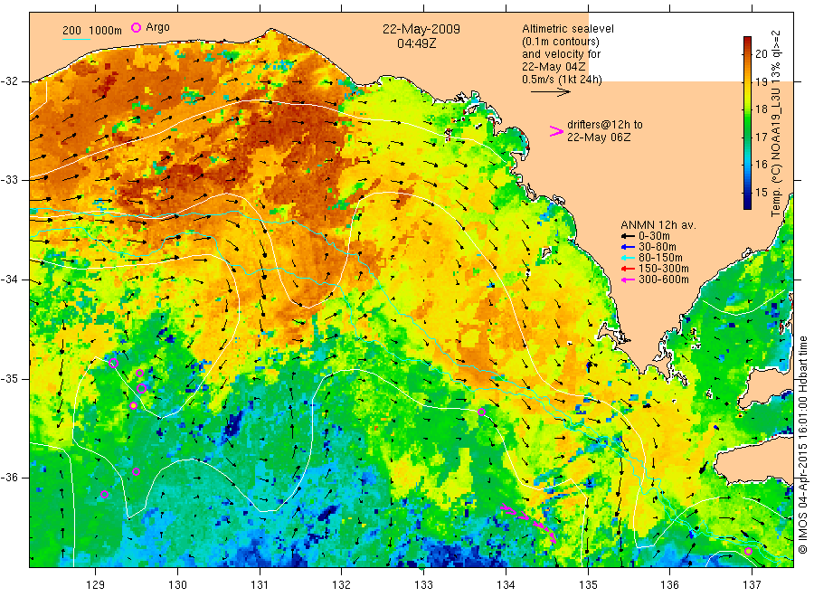Click the magenta drifter track near 134.3E
Screen dimensions: 814x597
pos(529,523)
